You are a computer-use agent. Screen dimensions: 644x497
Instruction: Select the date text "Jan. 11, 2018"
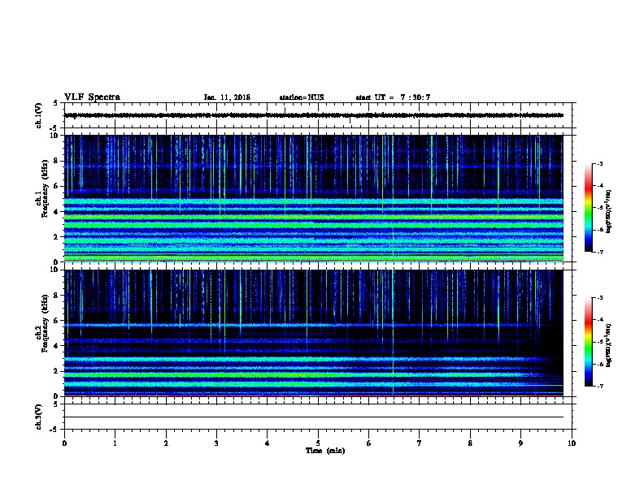[227, 97]
